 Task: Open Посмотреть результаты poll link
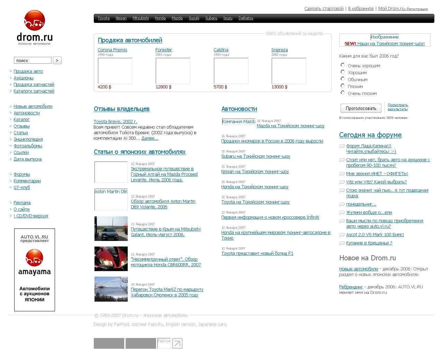point(398,107)
